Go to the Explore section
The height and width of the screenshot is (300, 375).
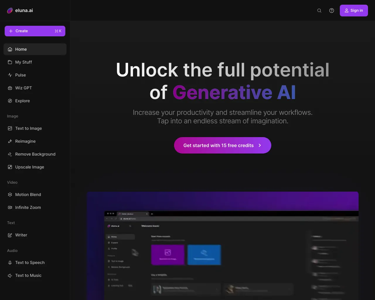22,101
